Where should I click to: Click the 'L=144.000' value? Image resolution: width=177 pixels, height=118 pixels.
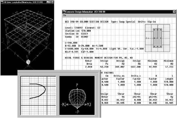[71, 43]
